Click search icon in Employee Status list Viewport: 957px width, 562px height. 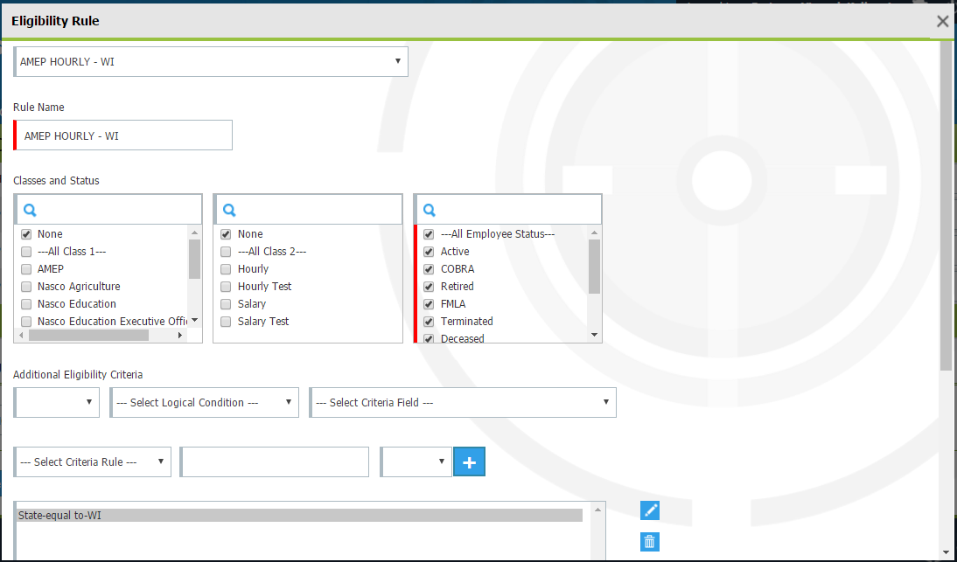point(430,210)
